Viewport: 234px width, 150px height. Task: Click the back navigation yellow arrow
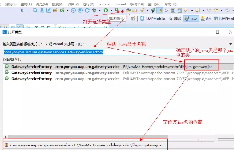(x=216, y=10)
